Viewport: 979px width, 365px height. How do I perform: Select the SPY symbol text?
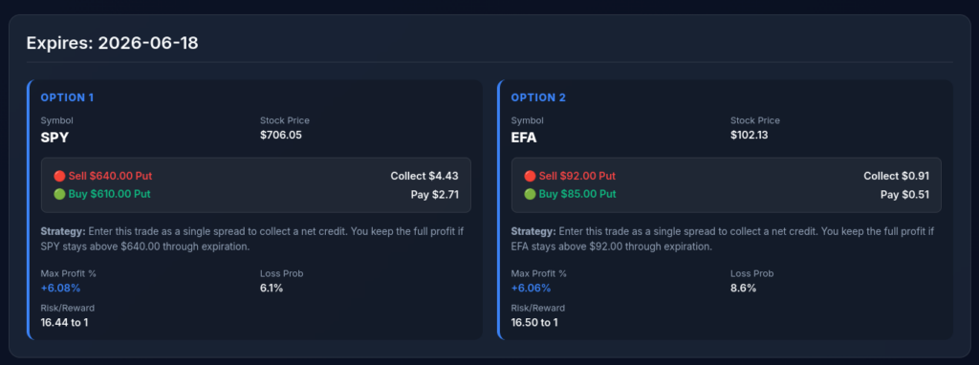54,138
